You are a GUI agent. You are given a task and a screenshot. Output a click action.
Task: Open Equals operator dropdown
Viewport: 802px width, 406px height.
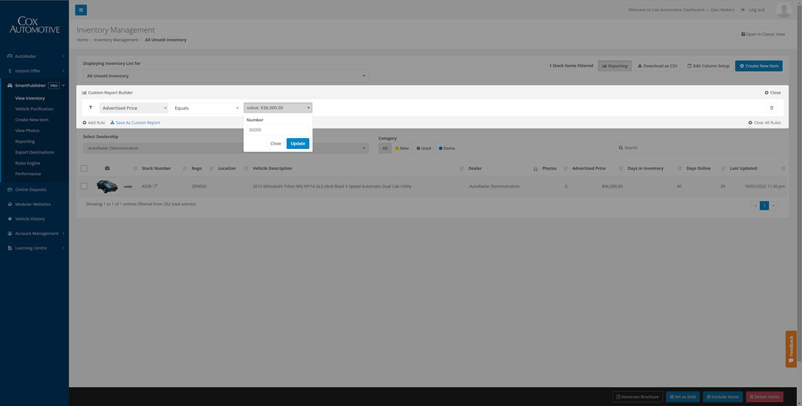pyautogui.click(x=206, y=108)
